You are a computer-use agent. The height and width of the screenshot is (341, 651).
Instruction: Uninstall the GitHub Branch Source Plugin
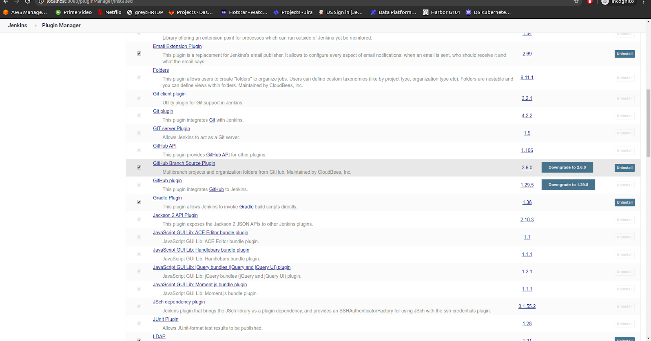(624, 168)
